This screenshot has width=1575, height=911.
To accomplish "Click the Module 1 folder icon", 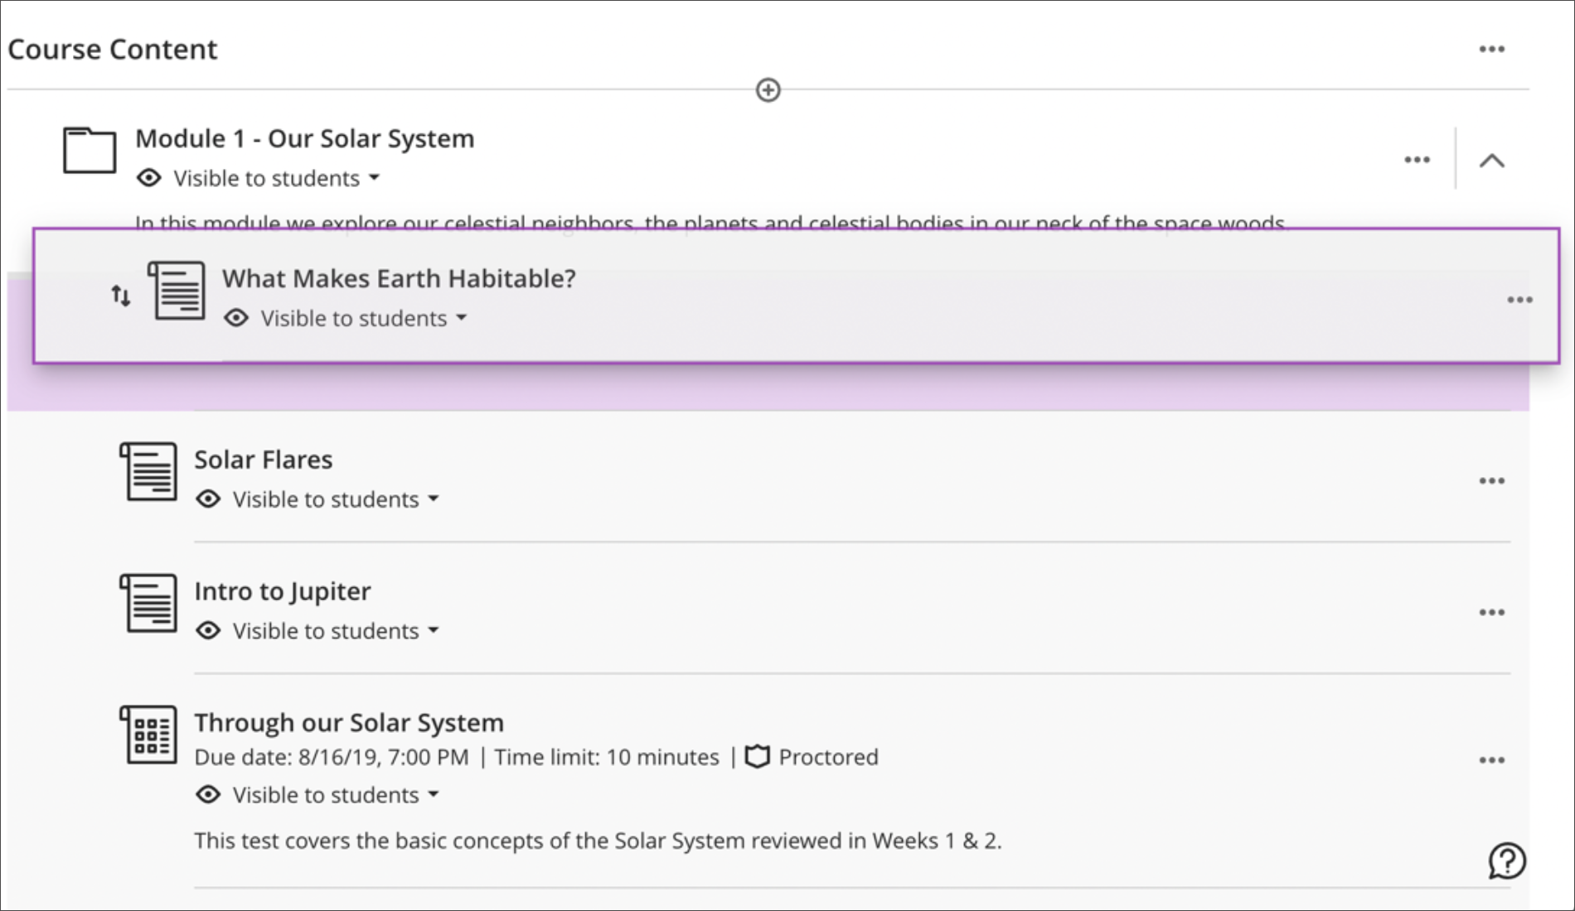I will click(x=90, y=150).
